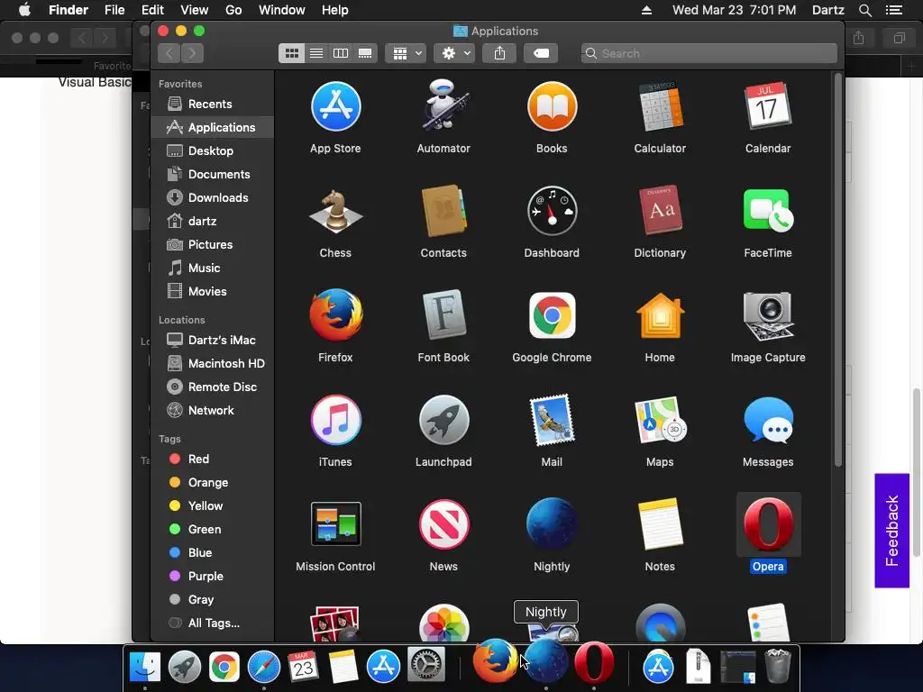Select the Books app icon
This screenshot has height=692, width=923.
[x=552, y=107]
